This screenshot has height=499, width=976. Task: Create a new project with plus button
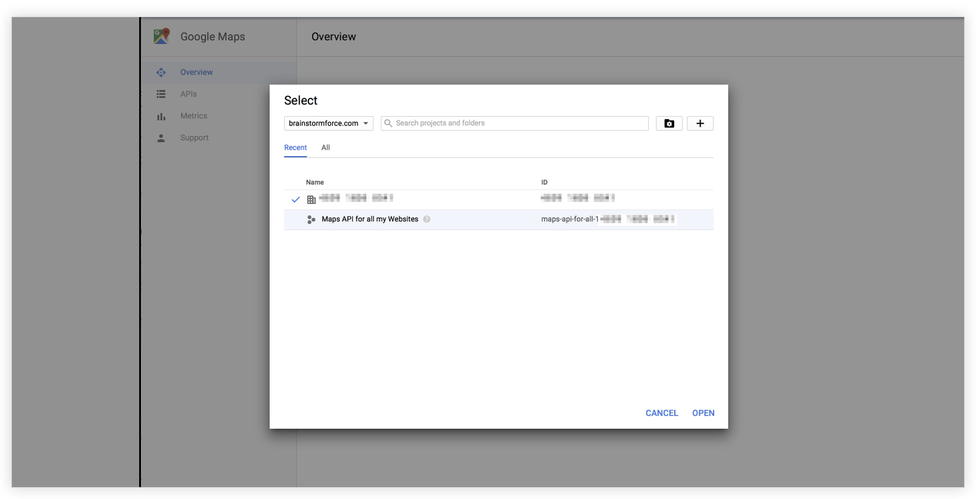(700, 124)
